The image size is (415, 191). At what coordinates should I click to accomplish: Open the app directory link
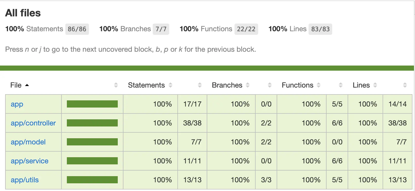[x=17, y=104]
